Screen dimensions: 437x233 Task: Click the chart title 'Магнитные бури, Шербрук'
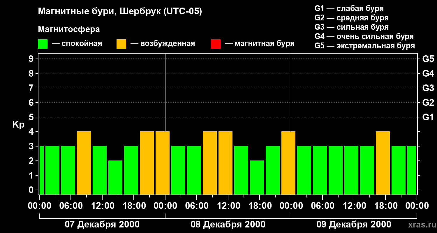[x=99, y=12]
